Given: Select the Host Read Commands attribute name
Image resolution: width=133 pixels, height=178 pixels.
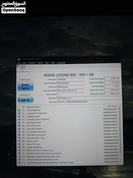Looking at the screenshot, I should point(36,132).
